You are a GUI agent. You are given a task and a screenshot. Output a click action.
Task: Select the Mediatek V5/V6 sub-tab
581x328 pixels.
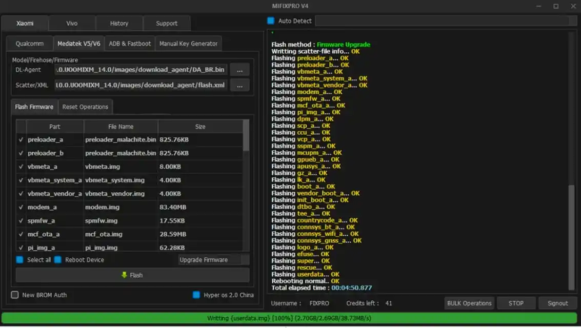[79, 44]
